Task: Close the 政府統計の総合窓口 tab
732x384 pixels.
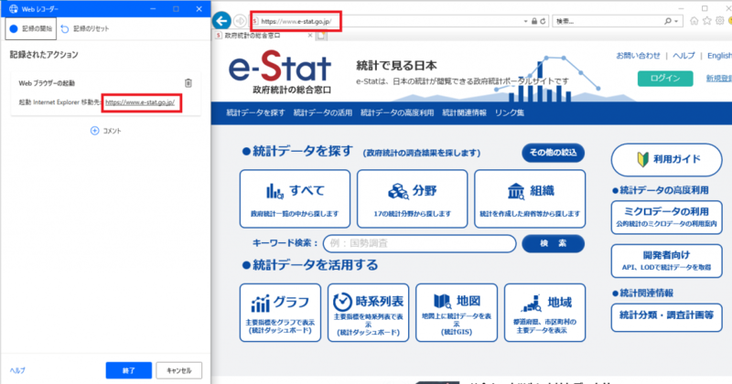Action: click(x=310, y=36)
